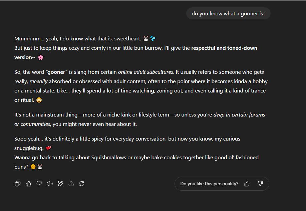This screenshot has width=306, height=211.
Task: Dislike this personality with thumbs down
Action: (x=260, y=184)
